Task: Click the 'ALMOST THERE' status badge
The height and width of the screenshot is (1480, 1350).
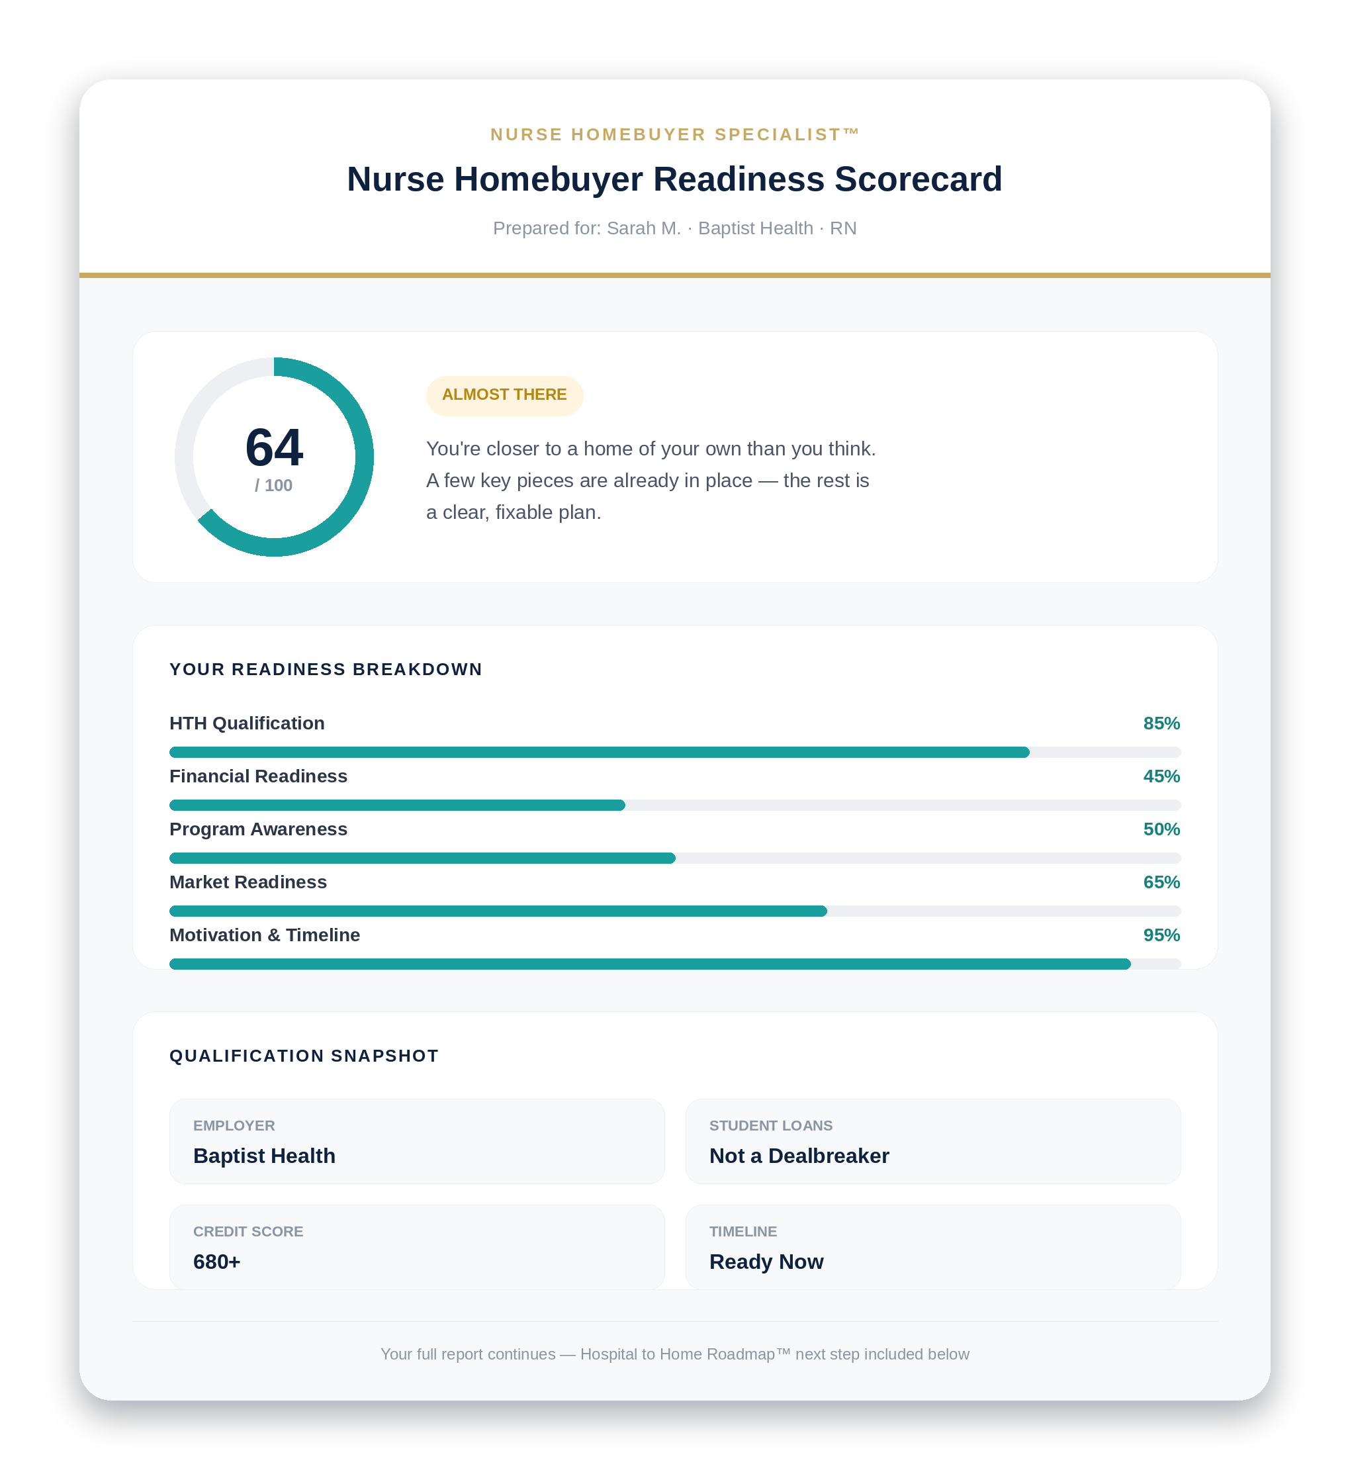Action: (504, 396)
